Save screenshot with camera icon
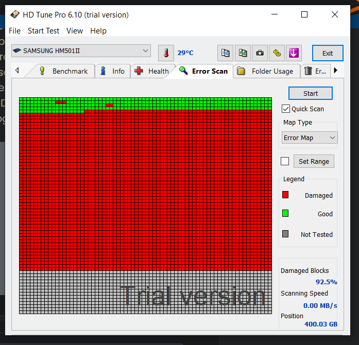 click(x=260, y=53)
